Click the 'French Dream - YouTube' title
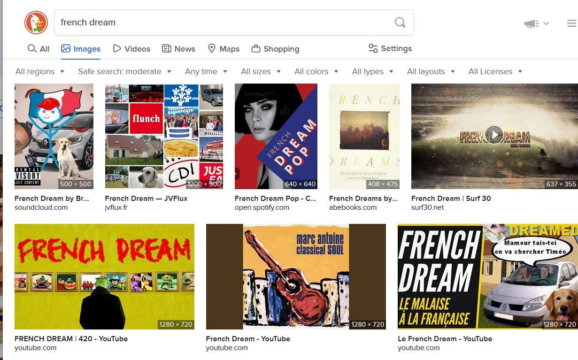This screenshot has height=360, width=578. tap(248, 339)
